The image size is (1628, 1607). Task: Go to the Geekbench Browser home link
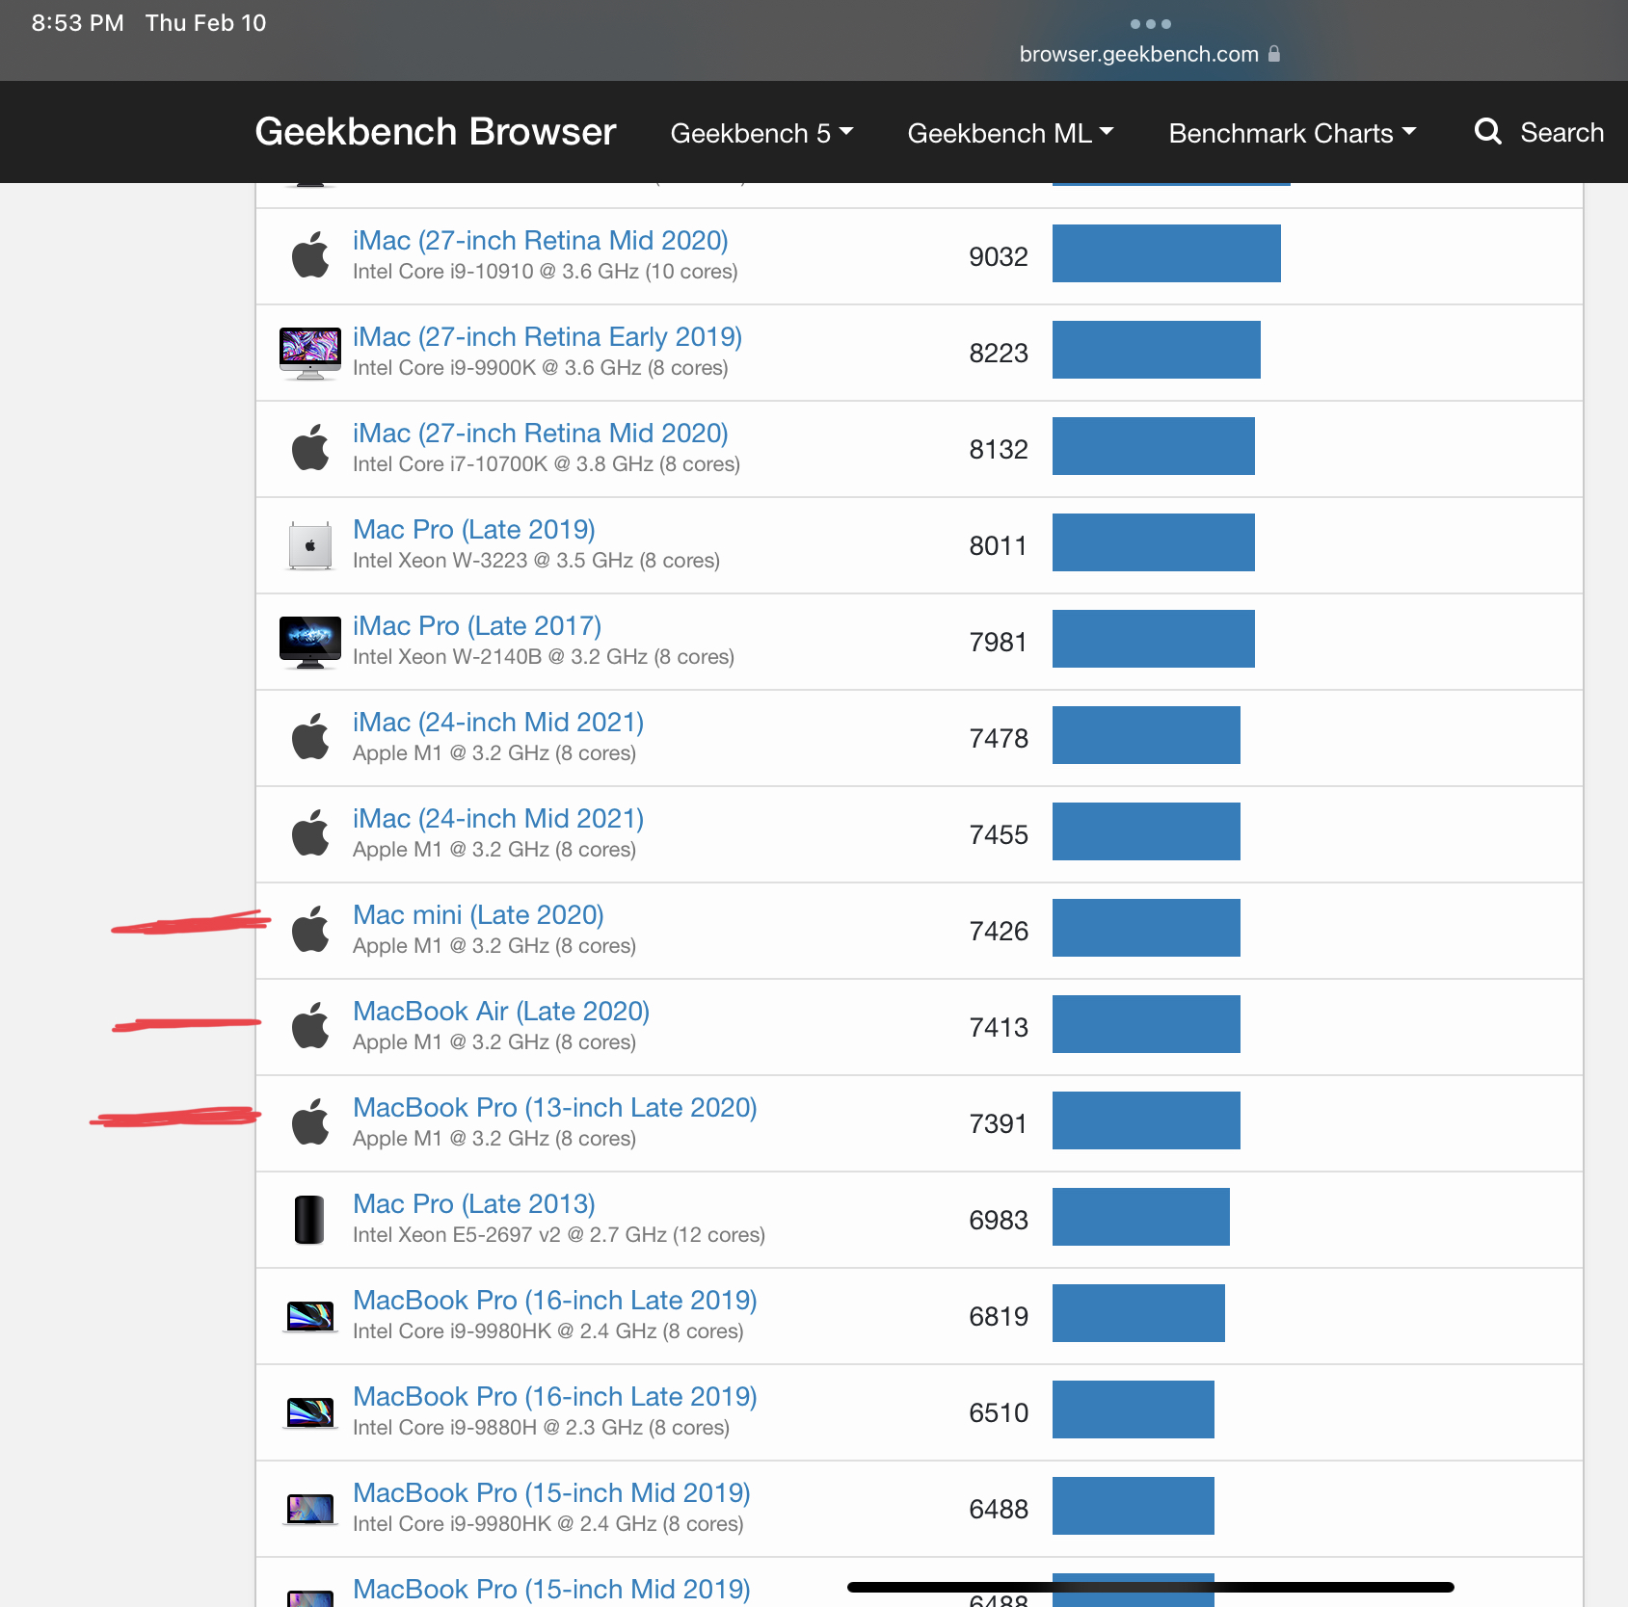coord(436,132)
